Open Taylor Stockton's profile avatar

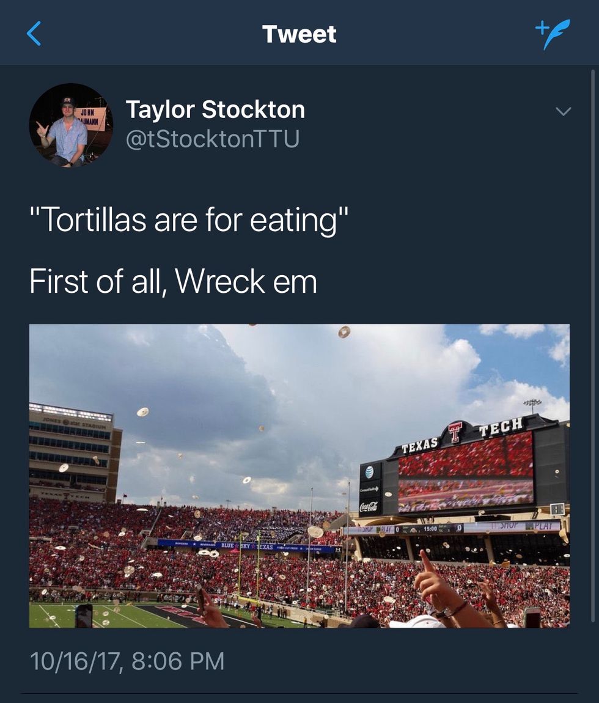[x=71, y=125]
